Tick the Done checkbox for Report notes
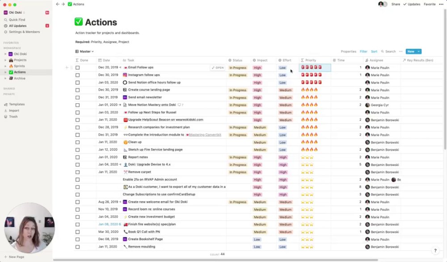This screenshot has height=262, width=447. click(x=77, y=157)
